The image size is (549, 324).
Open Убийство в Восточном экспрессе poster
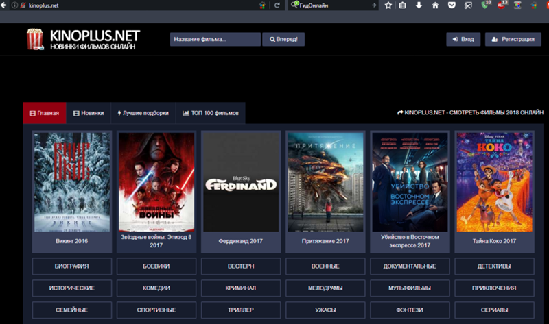[x=410, y=182]
